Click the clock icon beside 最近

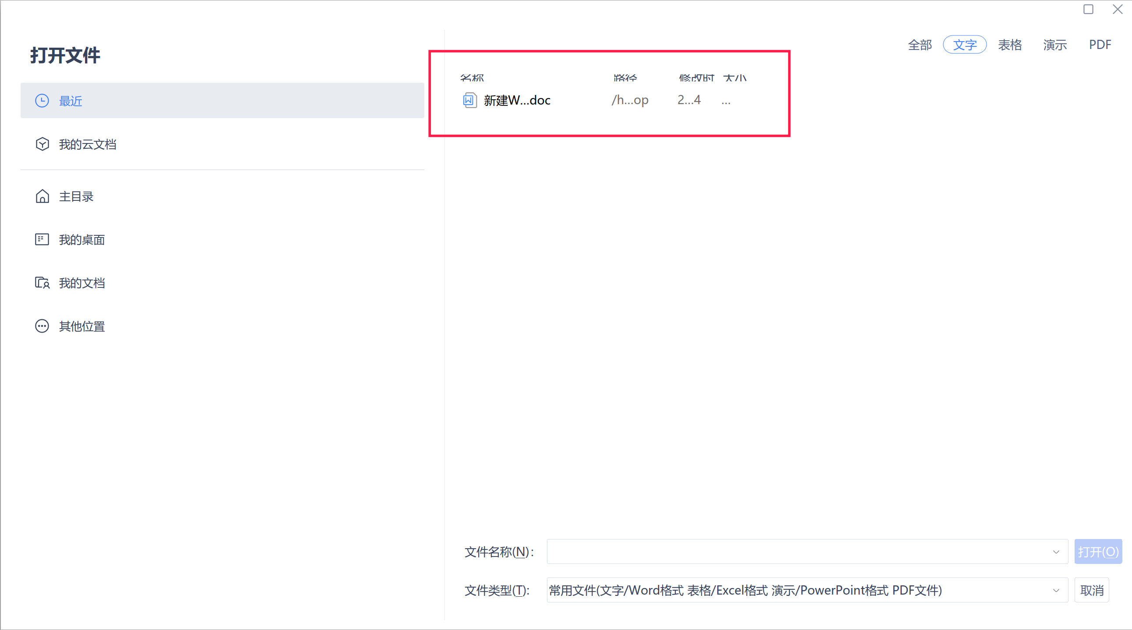pyautogui.click(x=42, y=101)
